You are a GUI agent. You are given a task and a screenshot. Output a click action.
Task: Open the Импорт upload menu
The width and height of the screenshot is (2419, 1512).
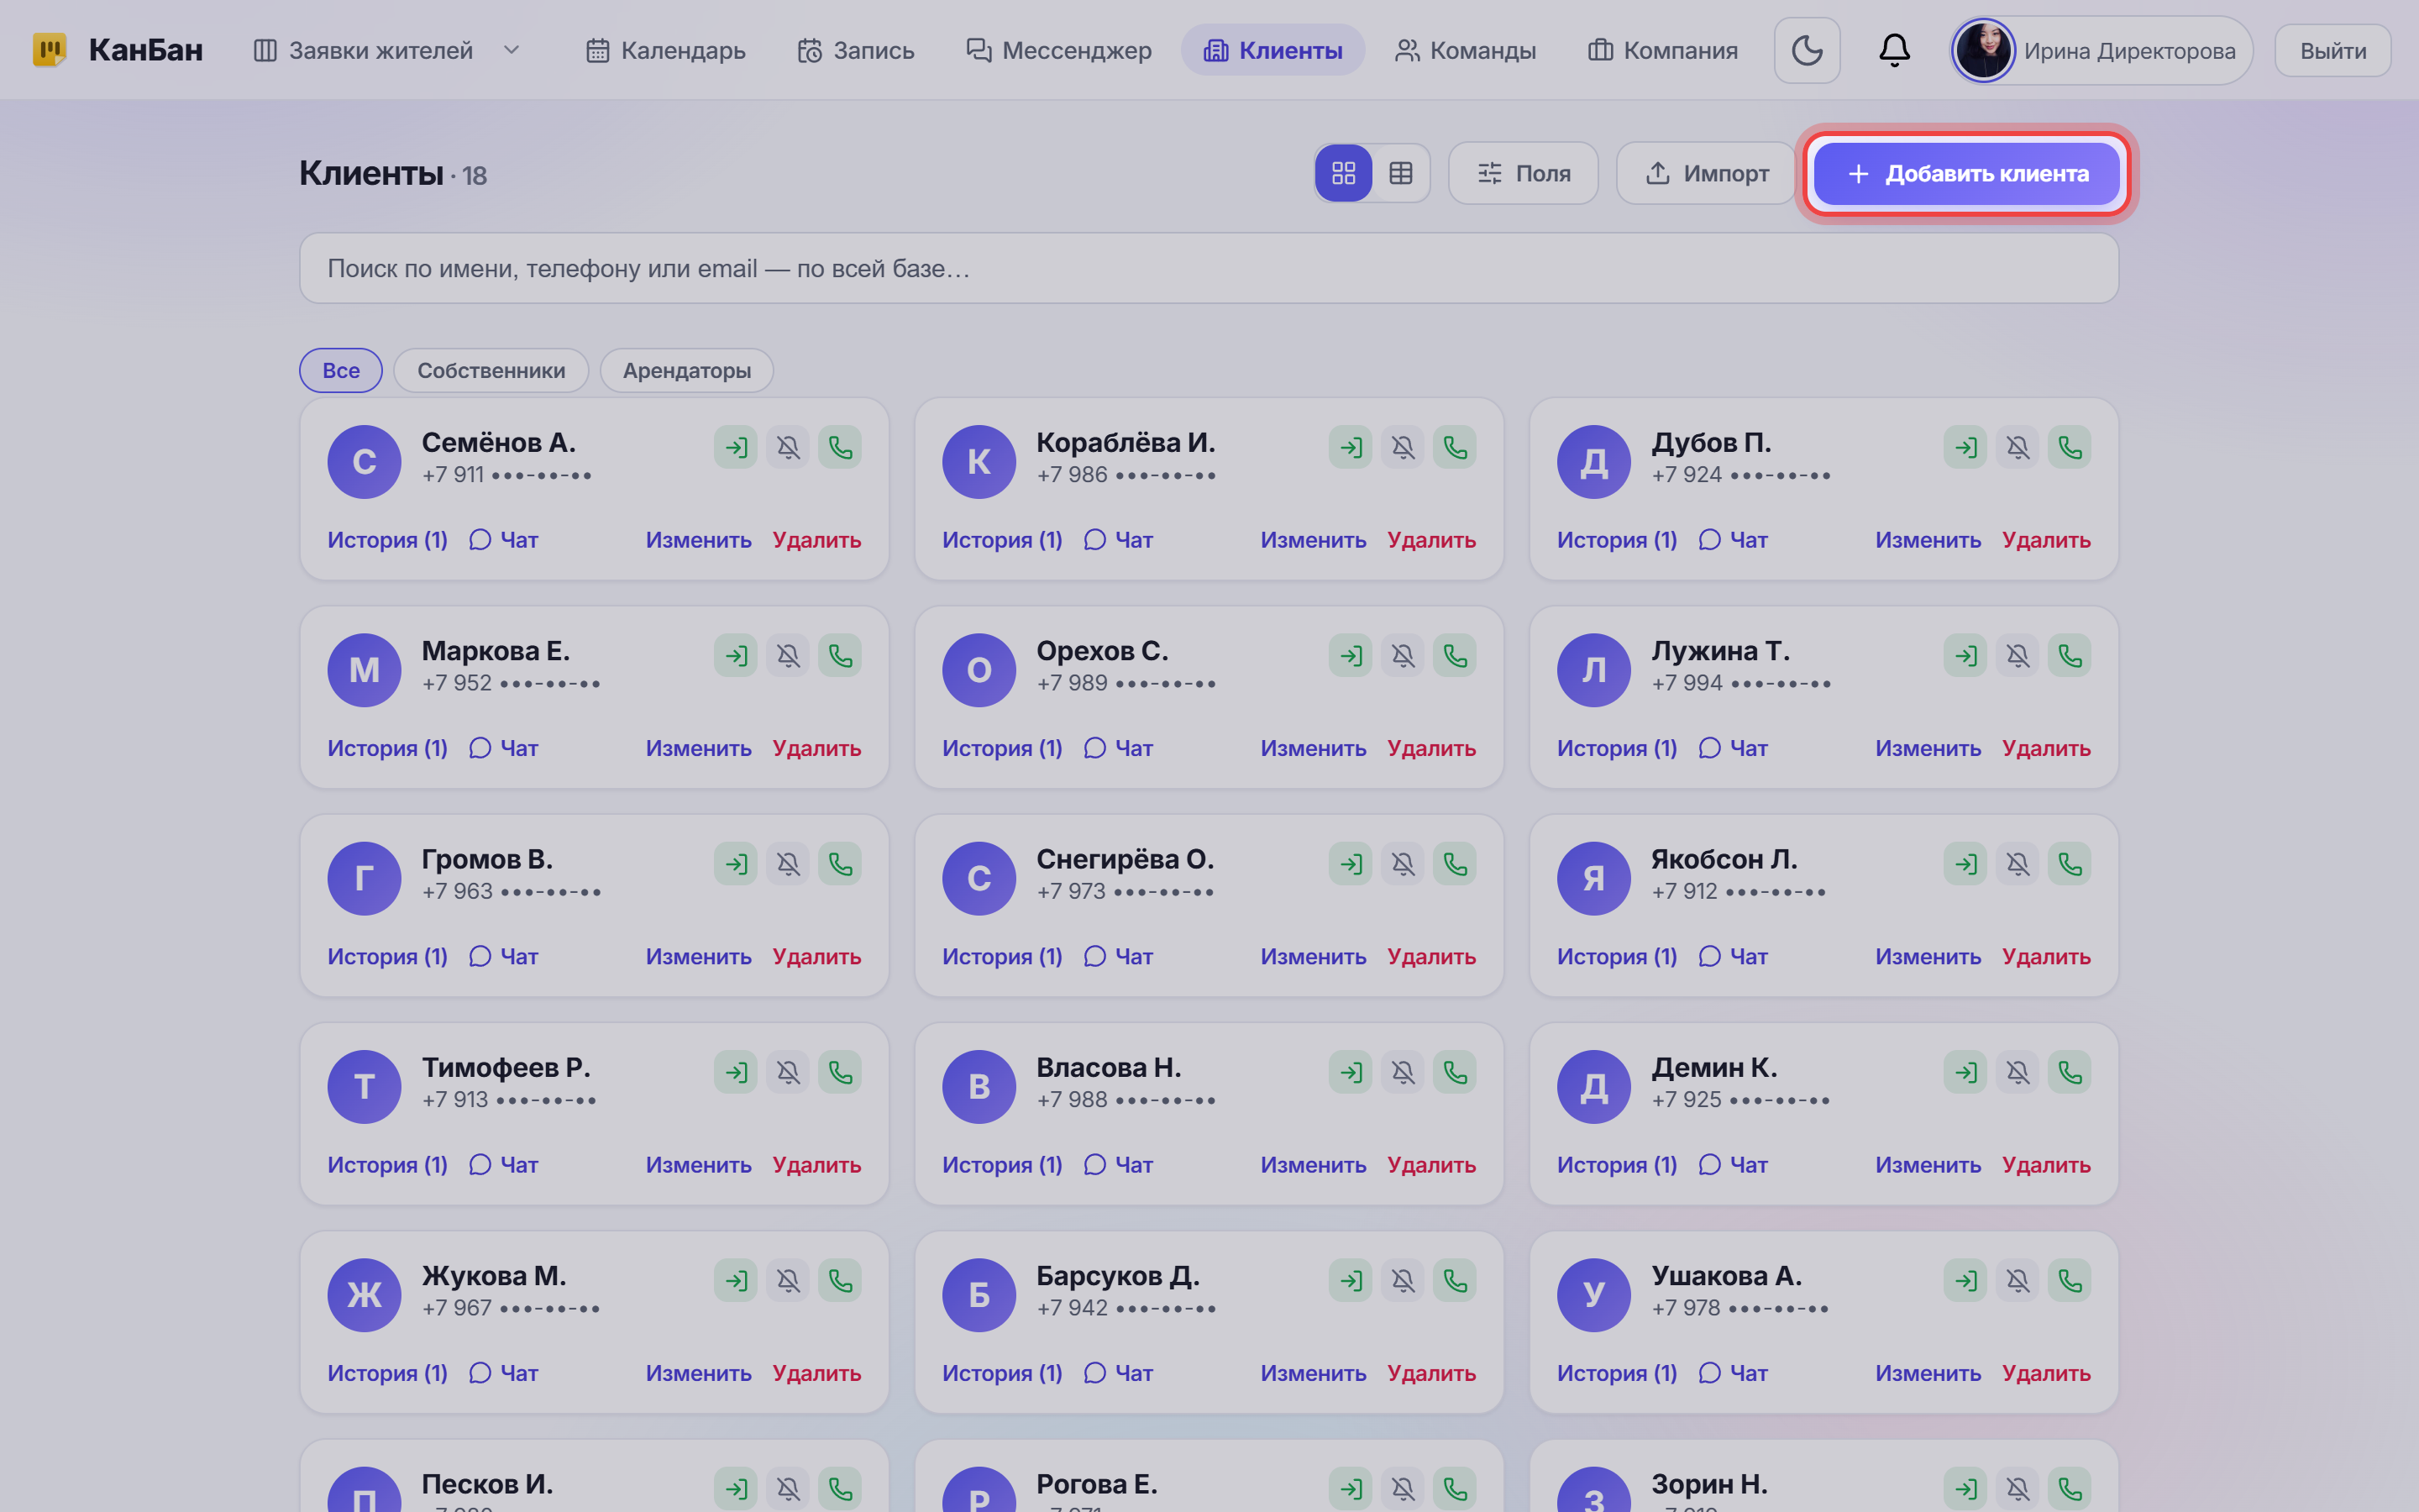1706,173
